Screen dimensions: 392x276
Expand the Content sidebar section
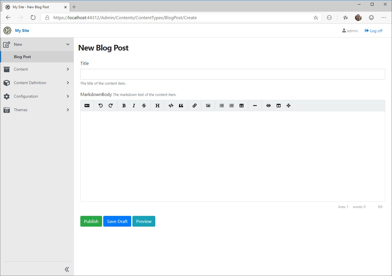click(x=37, y=69)
